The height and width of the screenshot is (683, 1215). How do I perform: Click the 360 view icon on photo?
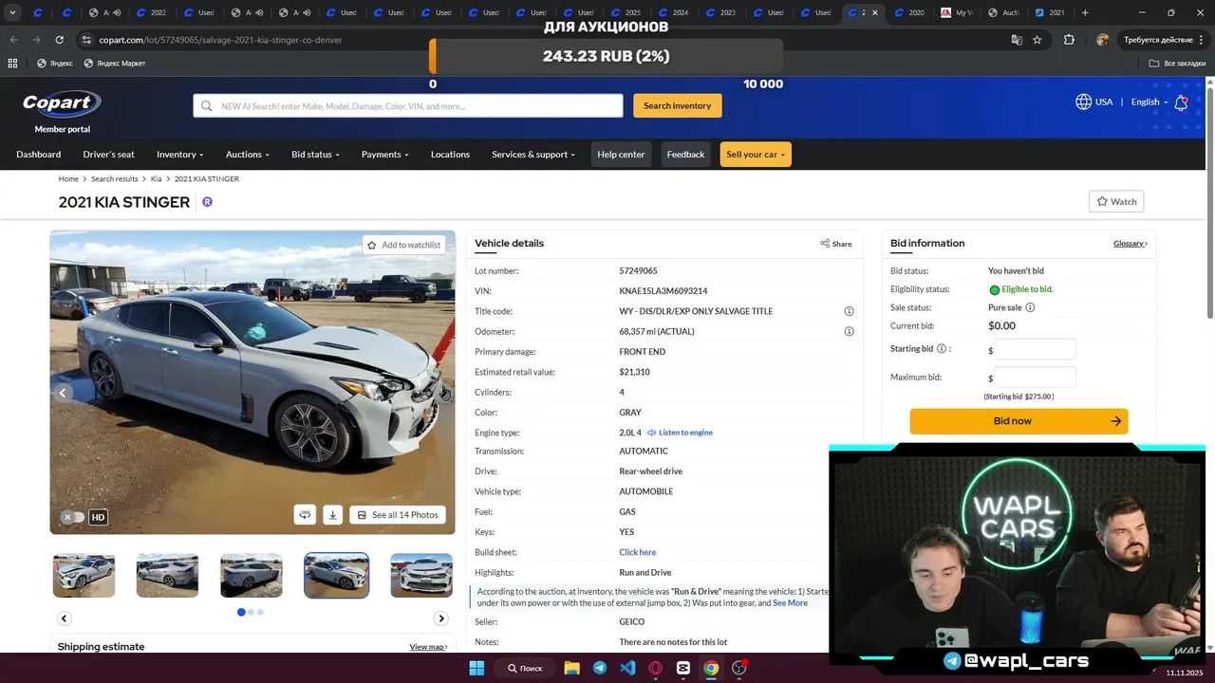click(305, 515)
